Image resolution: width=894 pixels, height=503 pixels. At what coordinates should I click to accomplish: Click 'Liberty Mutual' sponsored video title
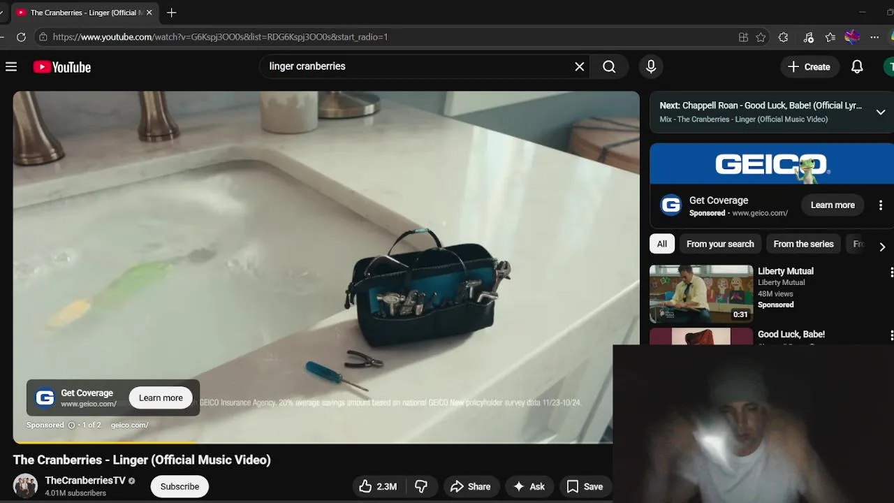pyautogui.click(x=786, y=271)
